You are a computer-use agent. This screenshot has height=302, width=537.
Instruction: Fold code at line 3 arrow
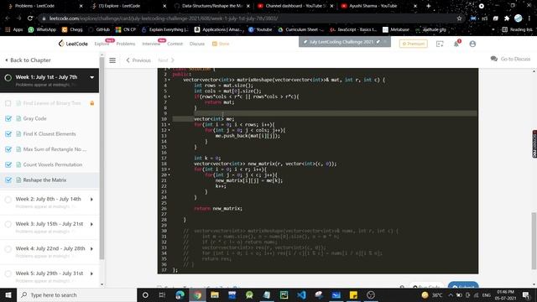(x=169, y=80)
